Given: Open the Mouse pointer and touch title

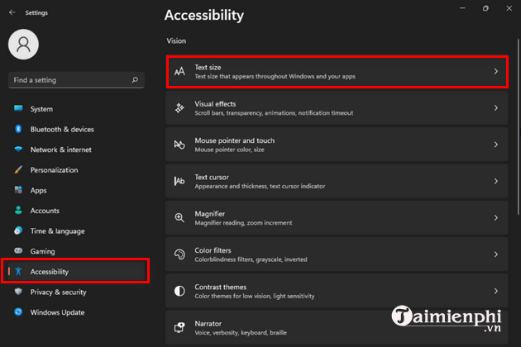Looking at the screenshot, I should pos(235,140).
